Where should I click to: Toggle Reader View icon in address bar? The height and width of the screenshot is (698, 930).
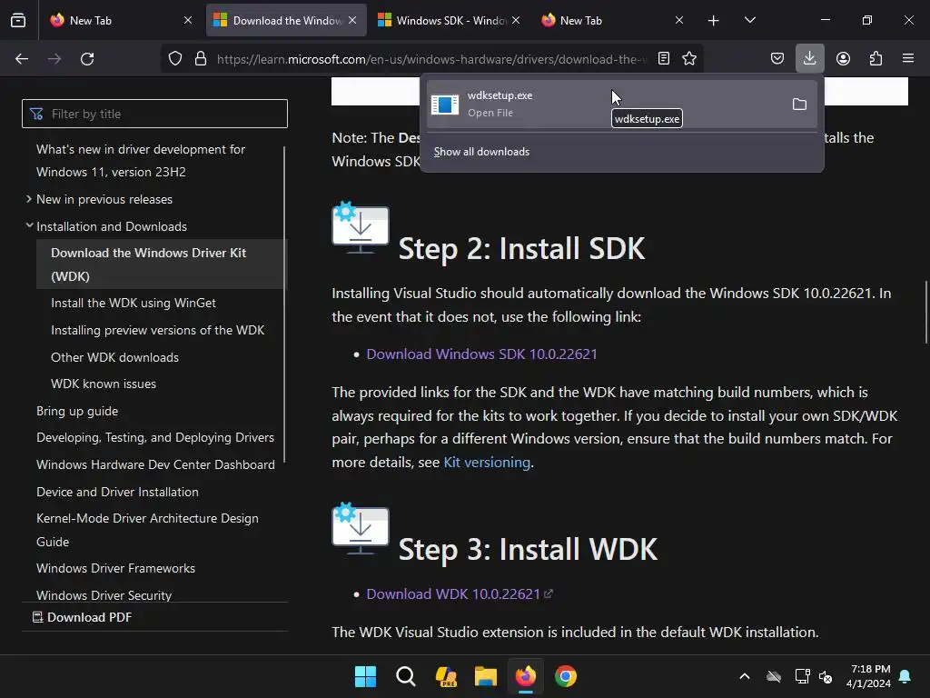click(664, 59)
